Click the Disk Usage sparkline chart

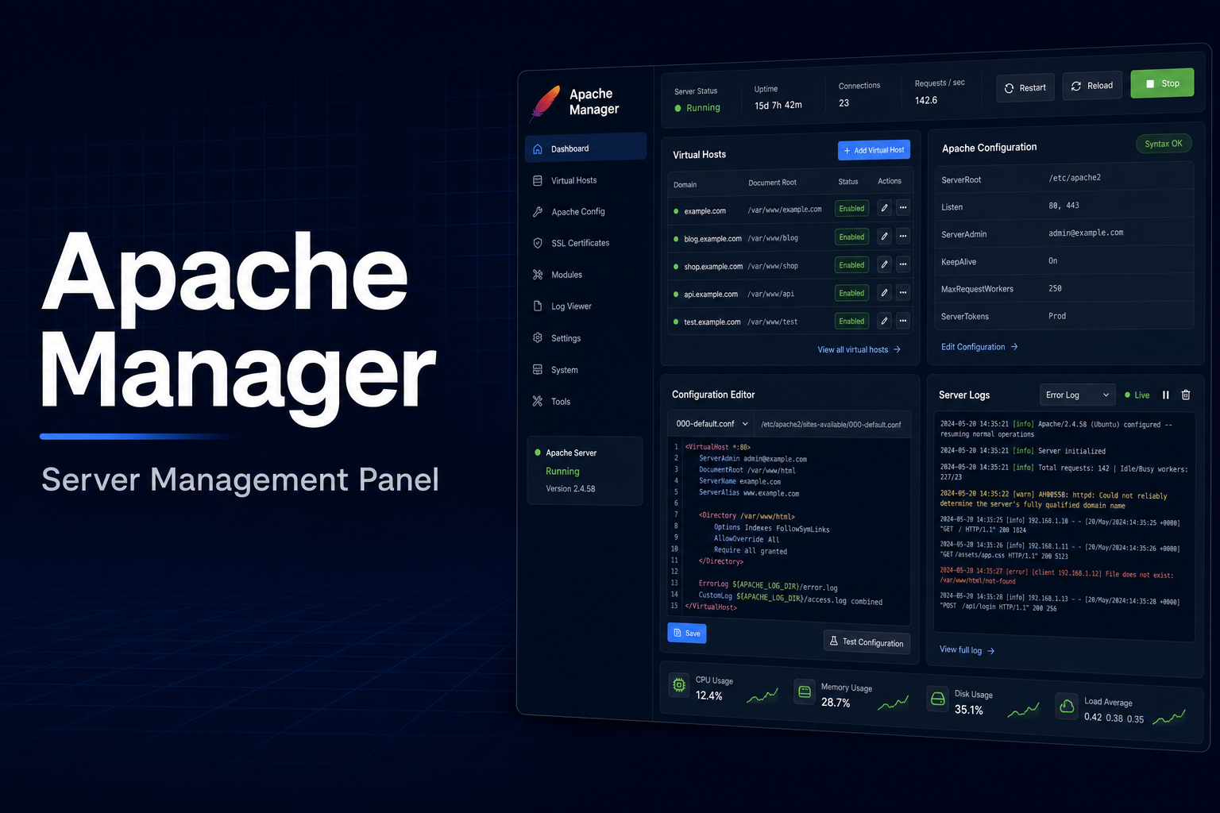[1023, 710]
